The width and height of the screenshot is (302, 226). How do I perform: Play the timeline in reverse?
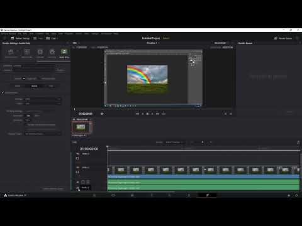tap(143, 114)
